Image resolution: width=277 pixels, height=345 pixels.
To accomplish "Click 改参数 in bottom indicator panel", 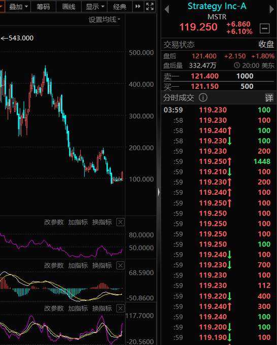I will [54, 308].
